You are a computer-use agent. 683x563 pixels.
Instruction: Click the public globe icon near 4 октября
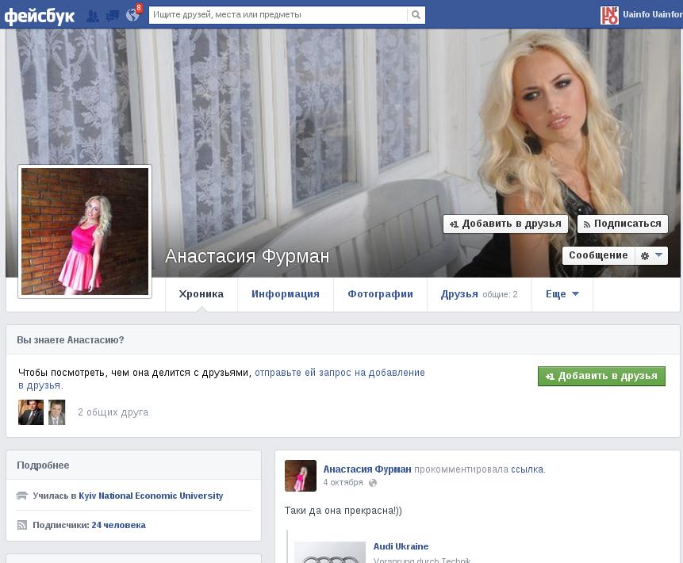[373, 483]
